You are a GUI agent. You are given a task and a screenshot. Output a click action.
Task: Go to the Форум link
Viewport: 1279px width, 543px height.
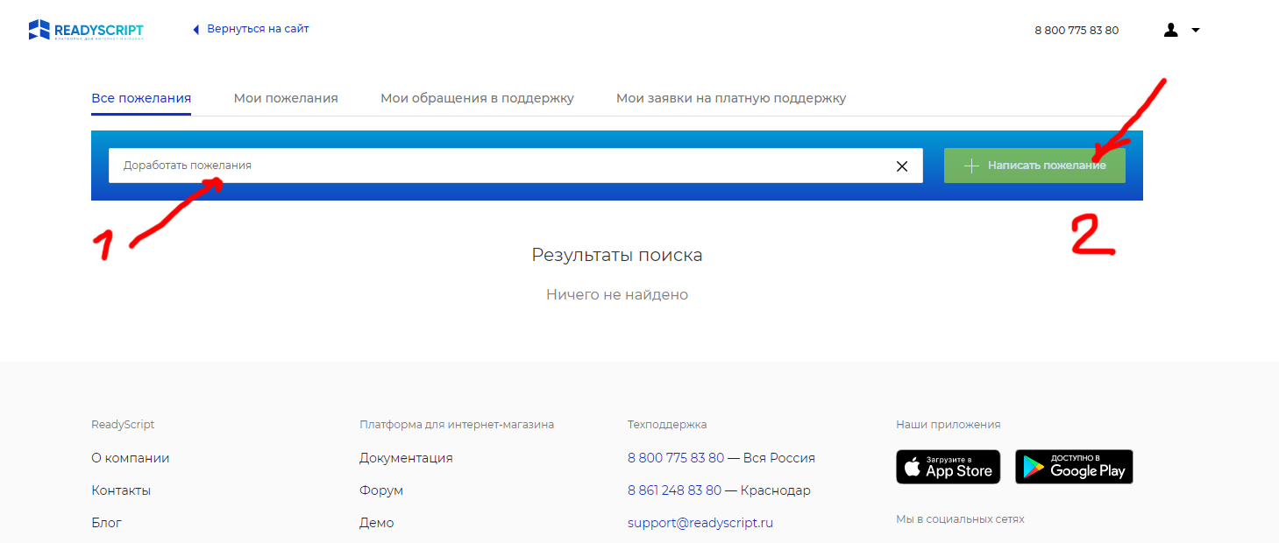381,490
